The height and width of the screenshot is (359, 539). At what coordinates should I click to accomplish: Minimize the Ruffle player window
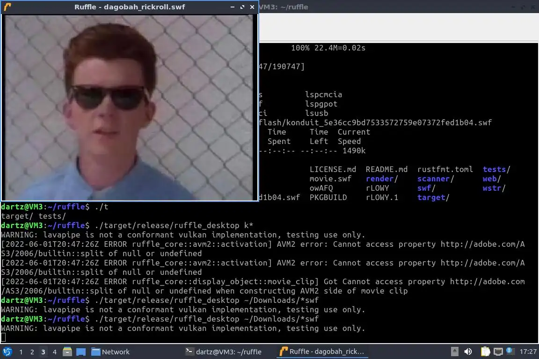(233, 7)
